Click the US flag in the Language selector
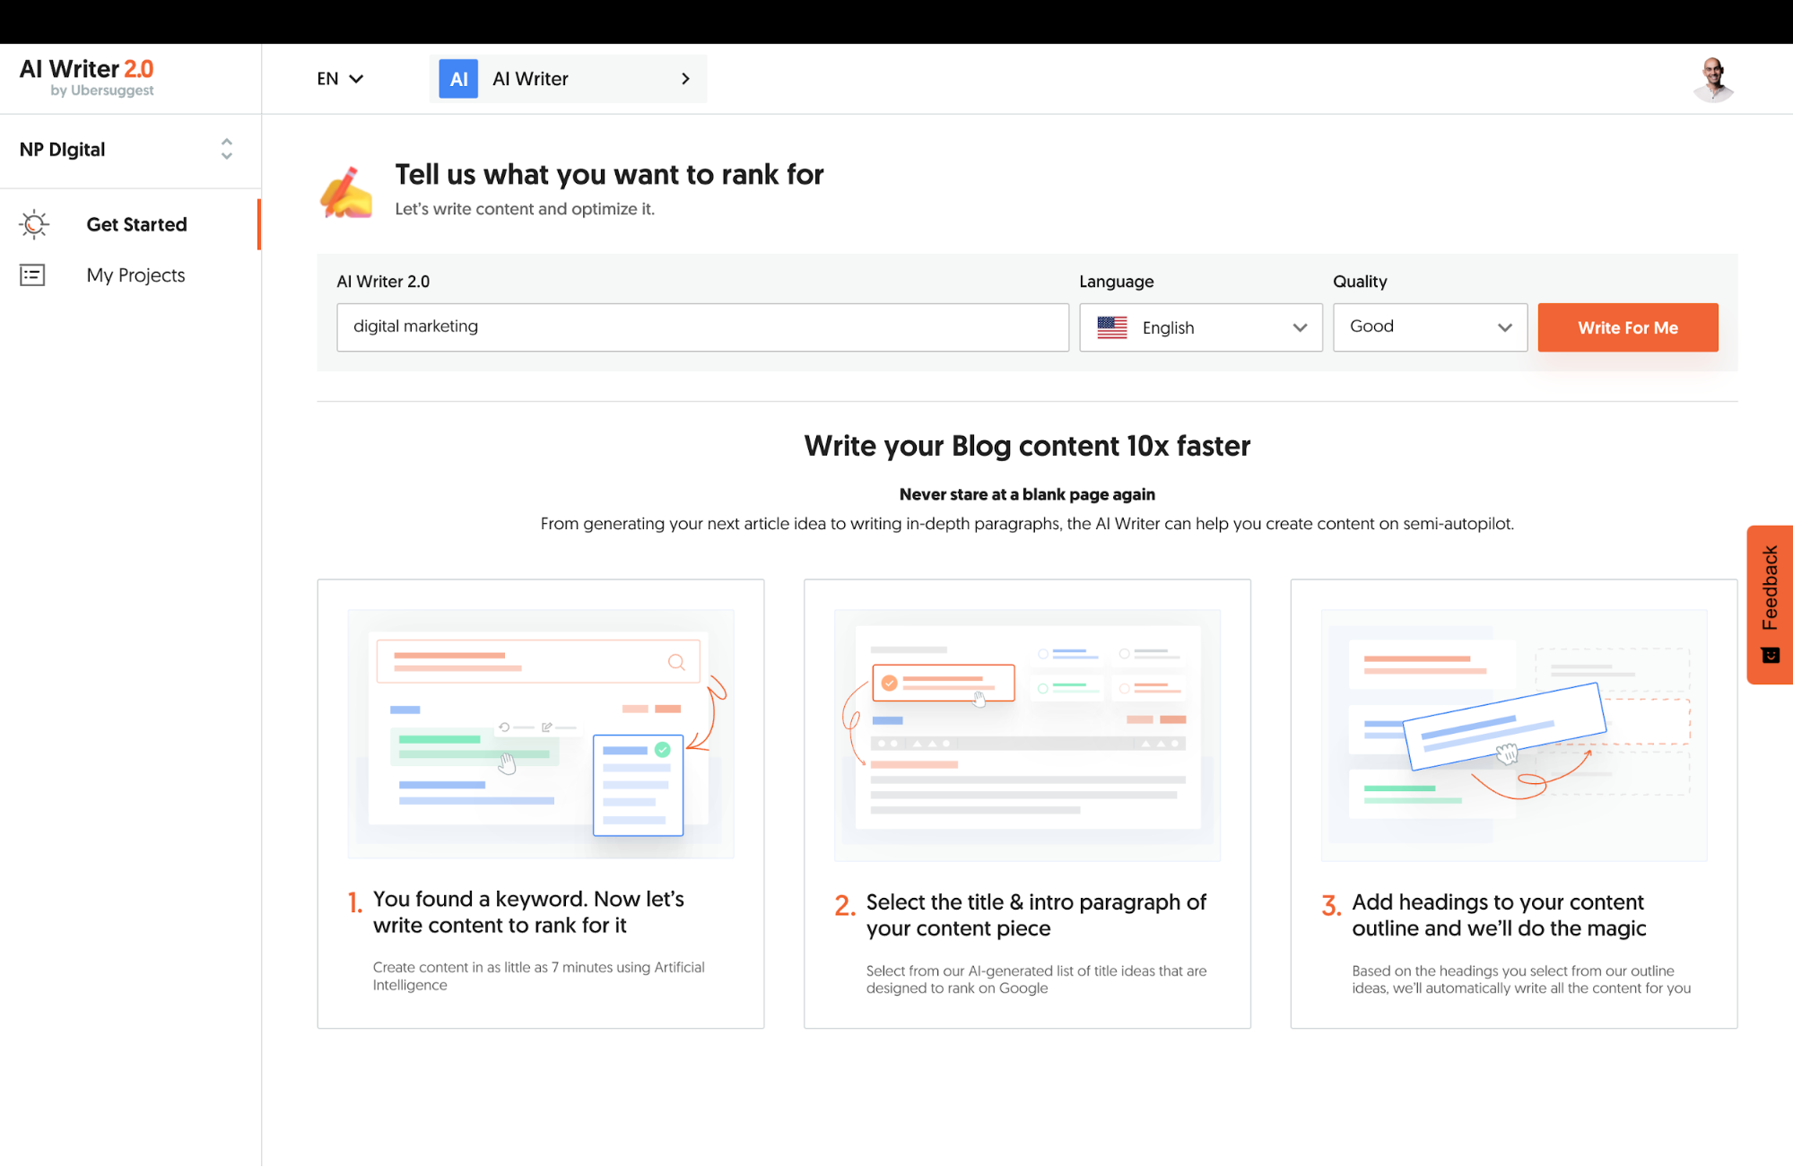Viewport: 1793px width, 1167px height. (1111, 327)
